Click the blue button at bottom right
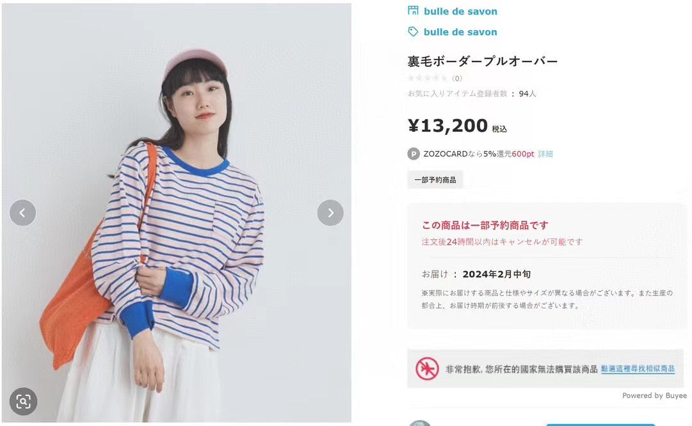 click(x=600, y=425)
